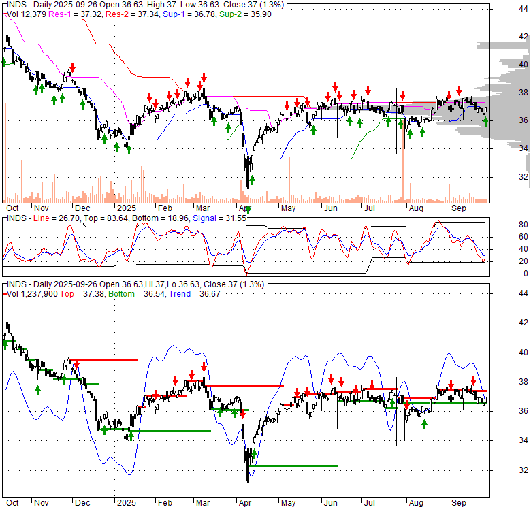Click the Jul label on top chart time axis
Screen dimensions: 531x507
370,208
